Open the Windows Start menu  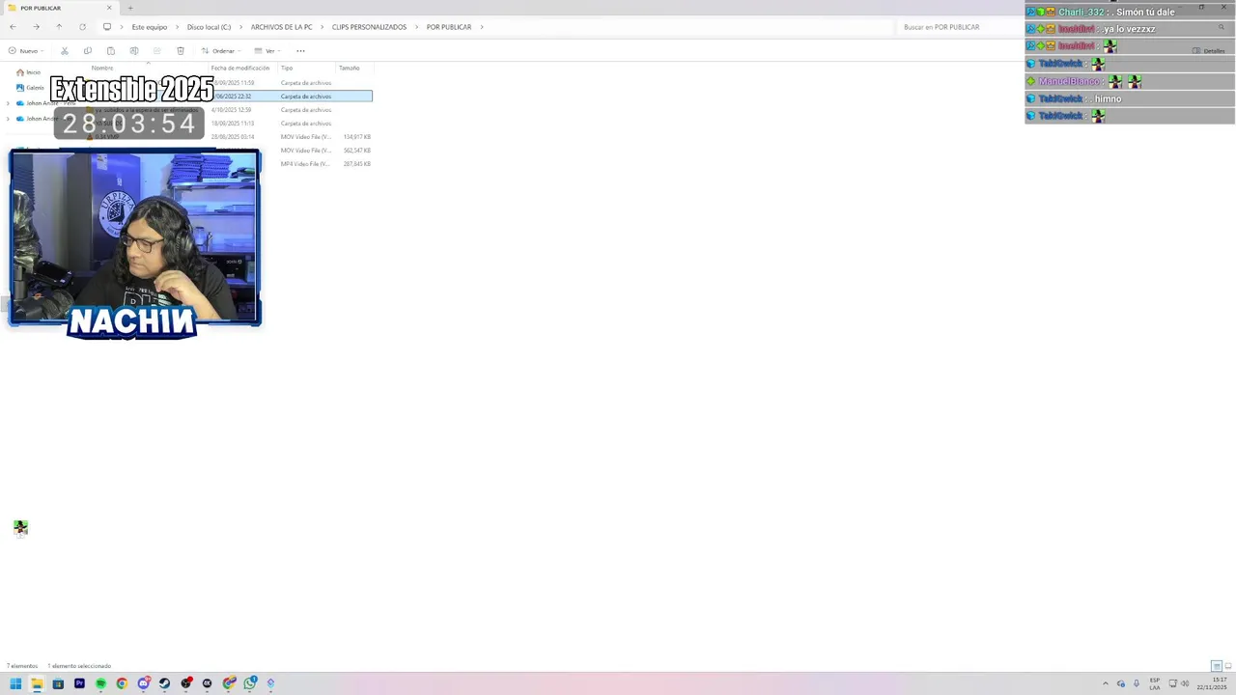pos(15,683)
